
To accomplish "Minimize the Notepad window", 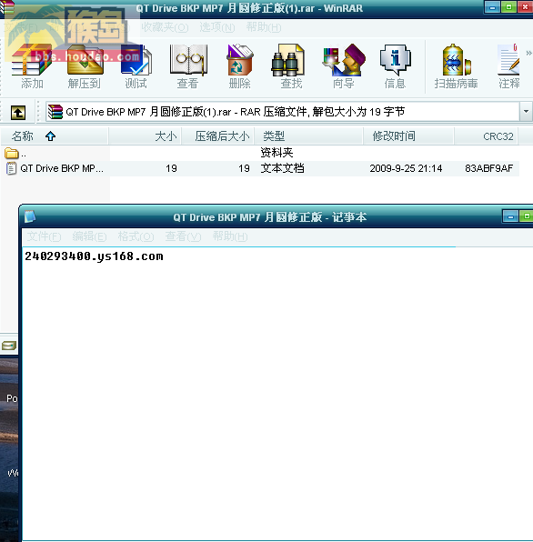I will tap(510, 216).
